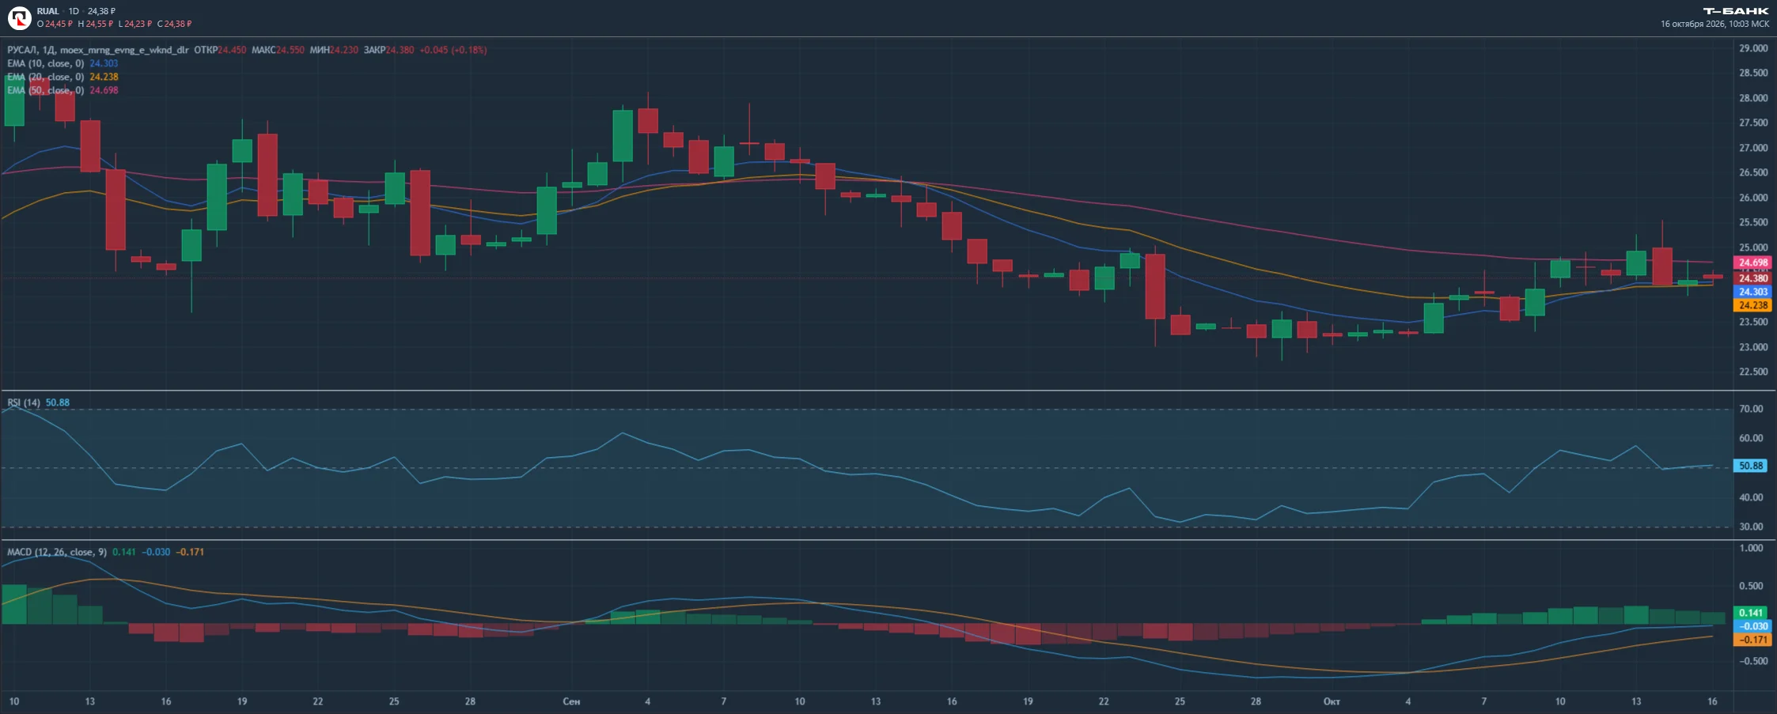Click the 30.00 RSI scale label
This screenshot has width=1777, height=714.
pos(1751,527)
